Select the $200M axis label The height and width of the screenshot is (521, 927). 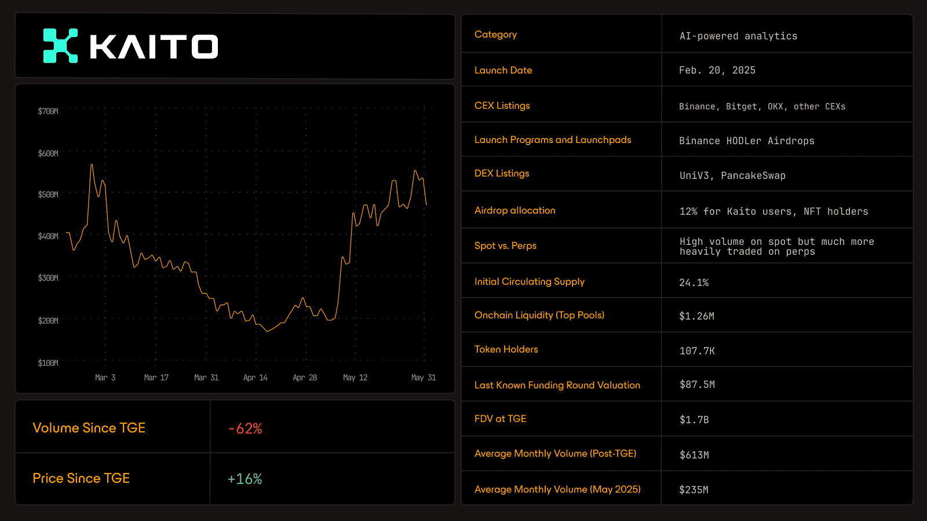(48, 321)
